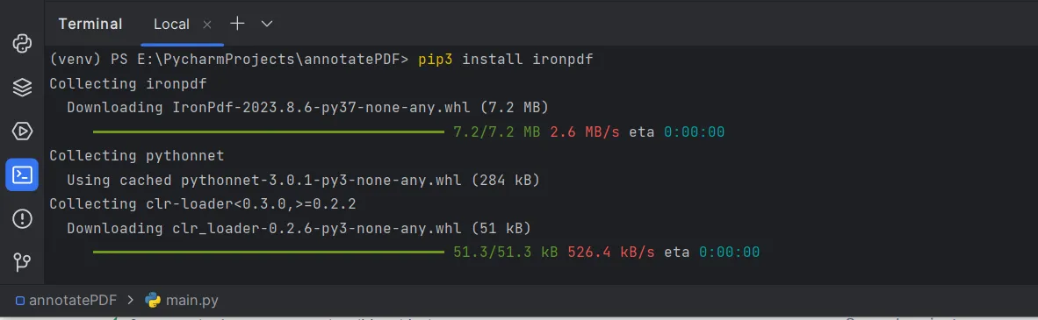Click the Collecting pythonnet output line
1038x320 pixels.
(x=137, y=156)
